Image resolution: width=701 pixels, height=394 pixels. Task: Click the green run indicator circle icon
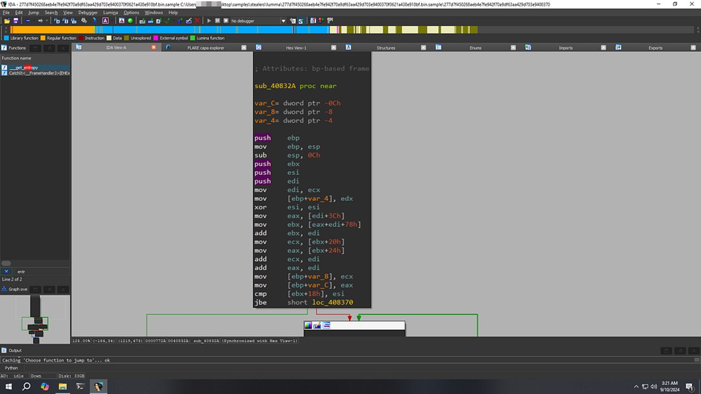pos(130,21)
